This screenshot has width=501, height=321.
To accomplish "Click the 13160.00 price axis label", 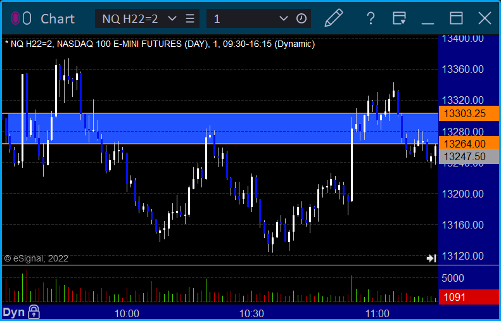I will click(462, 225).
